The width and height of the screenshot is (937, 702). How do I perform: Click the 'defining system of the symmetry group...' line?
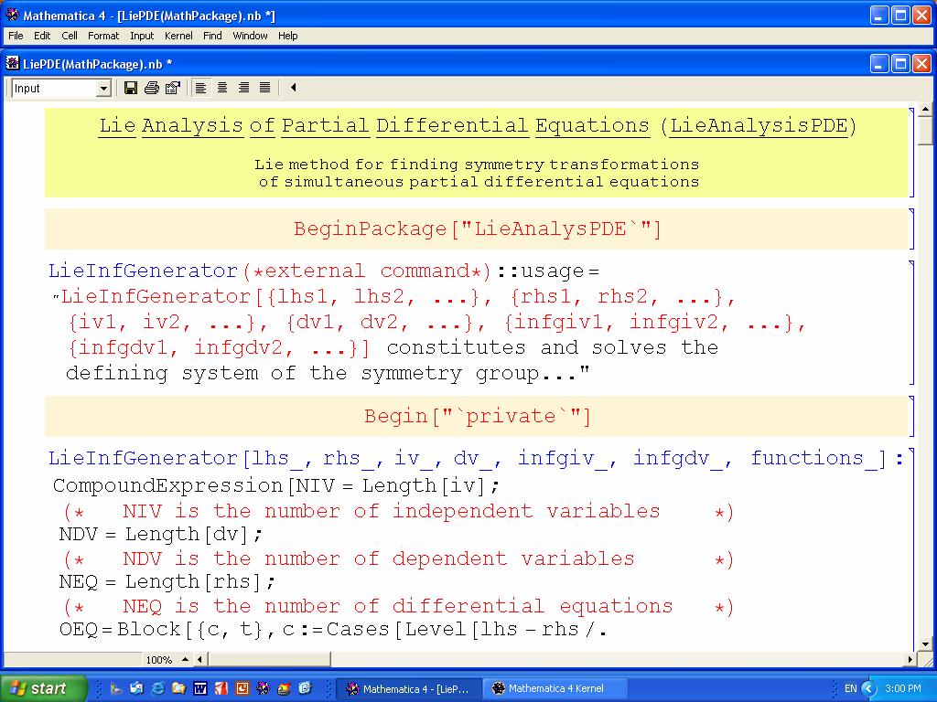click(328, 374)
